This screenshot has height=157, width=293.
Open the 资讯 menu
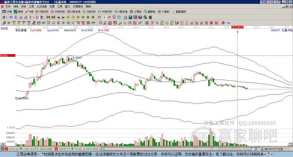pyautogui.click(x=23, y=7)
